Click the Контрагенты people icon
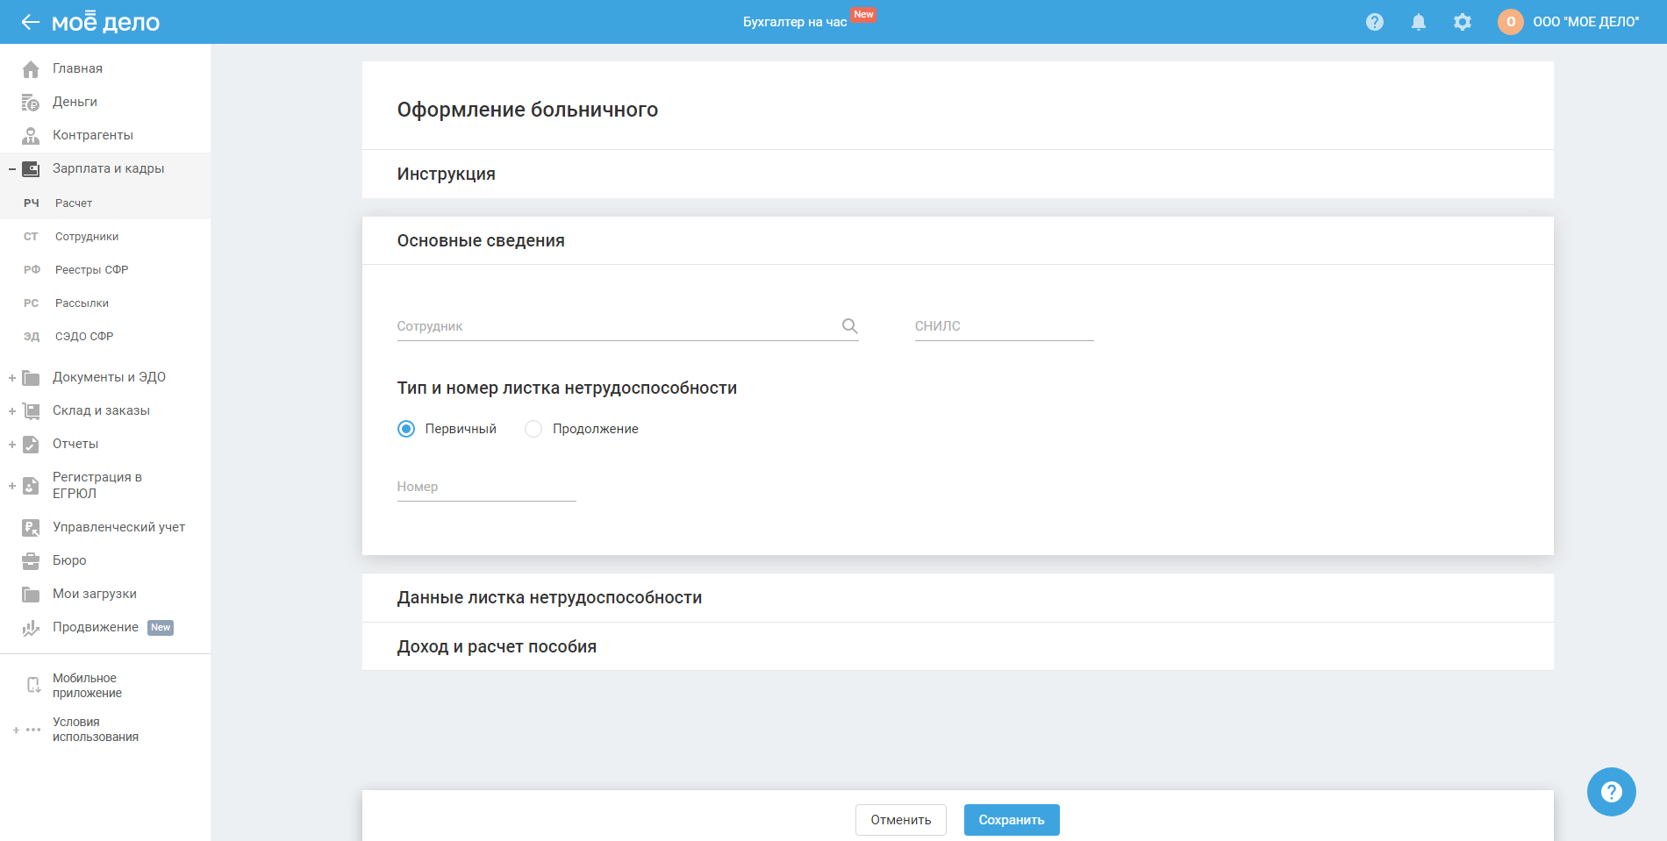Viewport: 1667px width, 841px height. [x=31, y=136]
